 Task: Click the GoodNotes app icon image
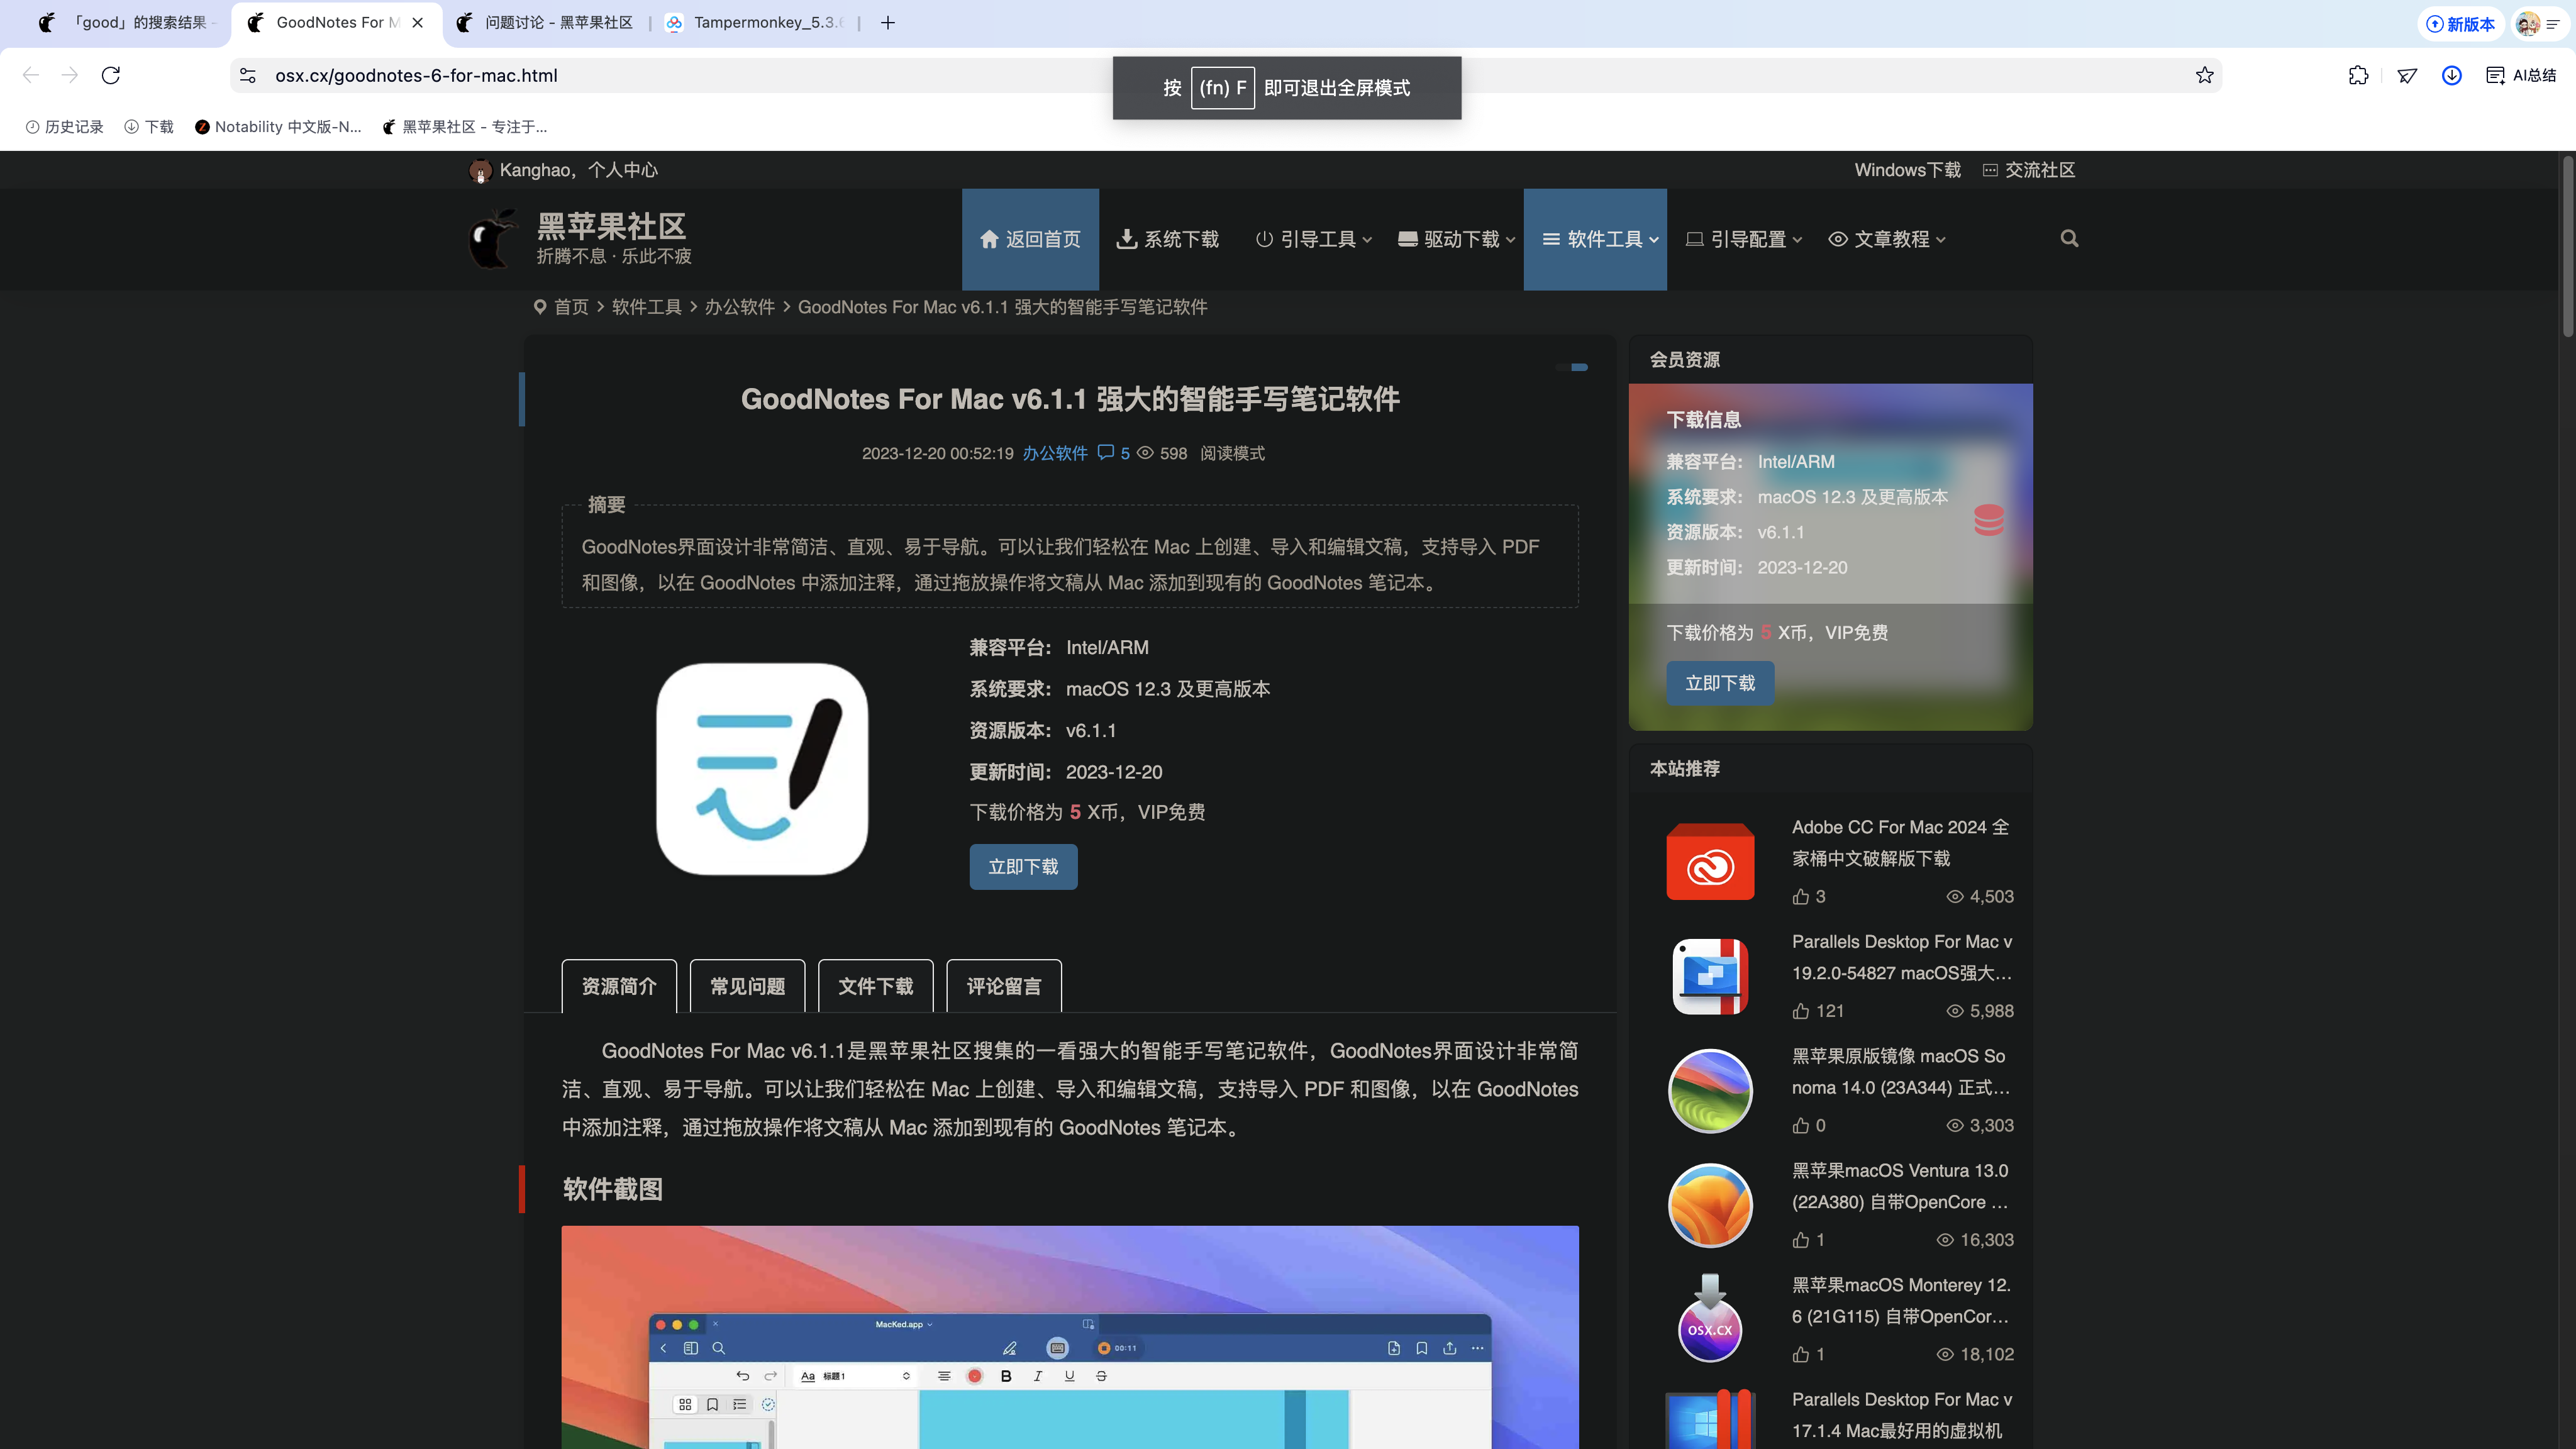[x=762, y=769]
